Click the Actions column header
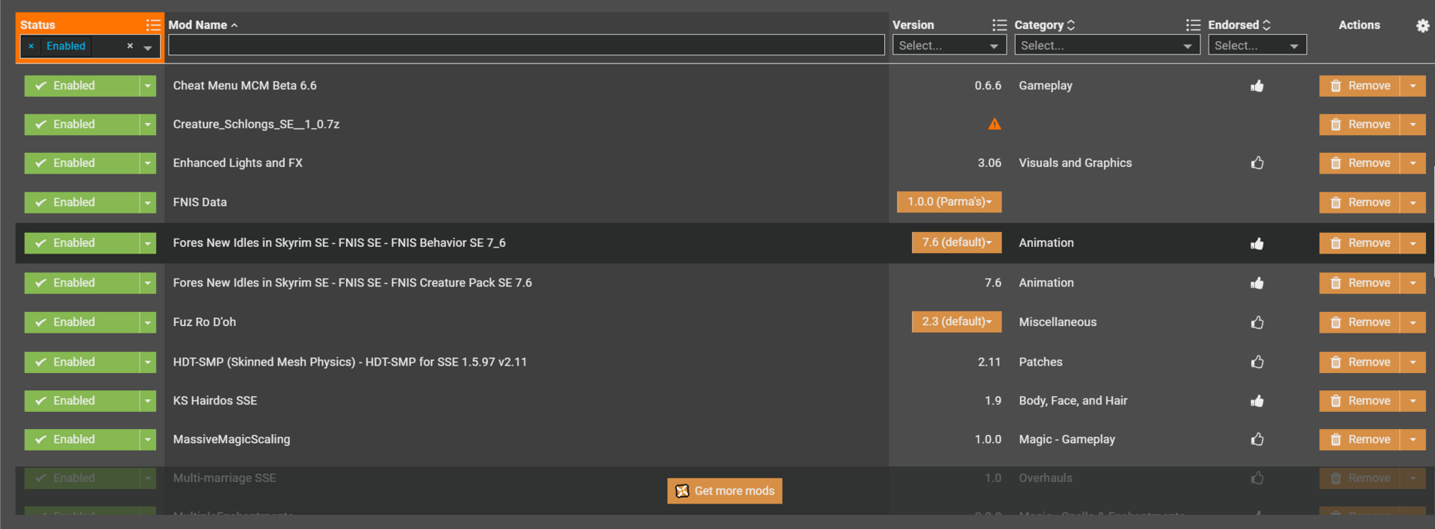The width and height of the screenshot is (1435, 529). pos(1359,25)
